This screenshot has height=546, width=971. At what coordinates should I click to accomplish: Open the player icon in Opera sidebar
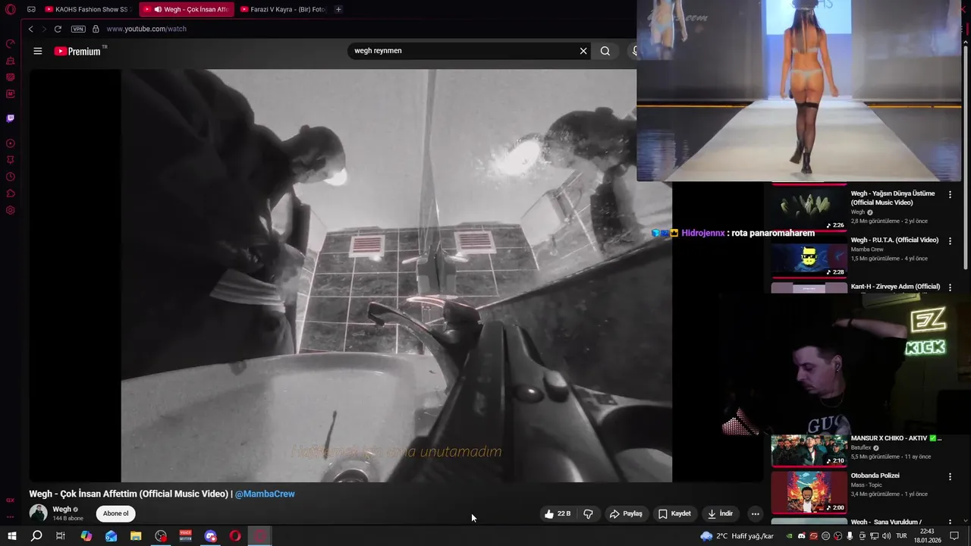[x=11, y=143]
